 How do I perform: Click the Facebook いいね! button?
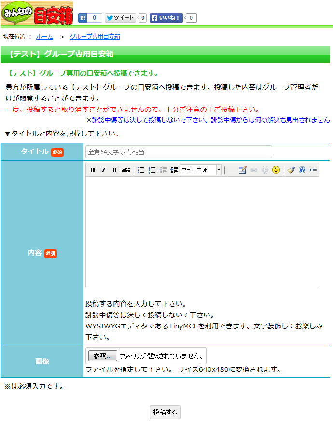(166, 18)
